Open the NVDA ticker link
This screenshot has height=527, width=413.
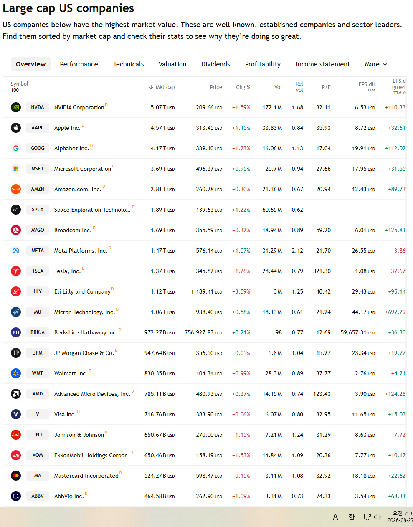[38, 107]
